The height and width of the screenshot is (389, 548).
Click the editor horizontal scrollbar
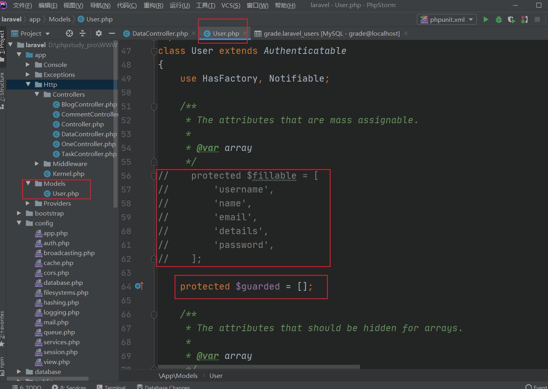coord(259,367)
